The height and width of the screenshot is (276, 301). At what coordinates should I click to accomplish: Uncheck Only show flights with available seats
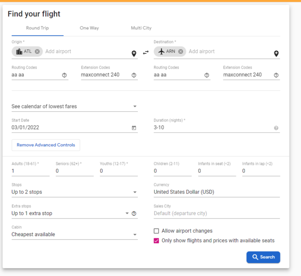pyautogui.click(x=156, y=241)
